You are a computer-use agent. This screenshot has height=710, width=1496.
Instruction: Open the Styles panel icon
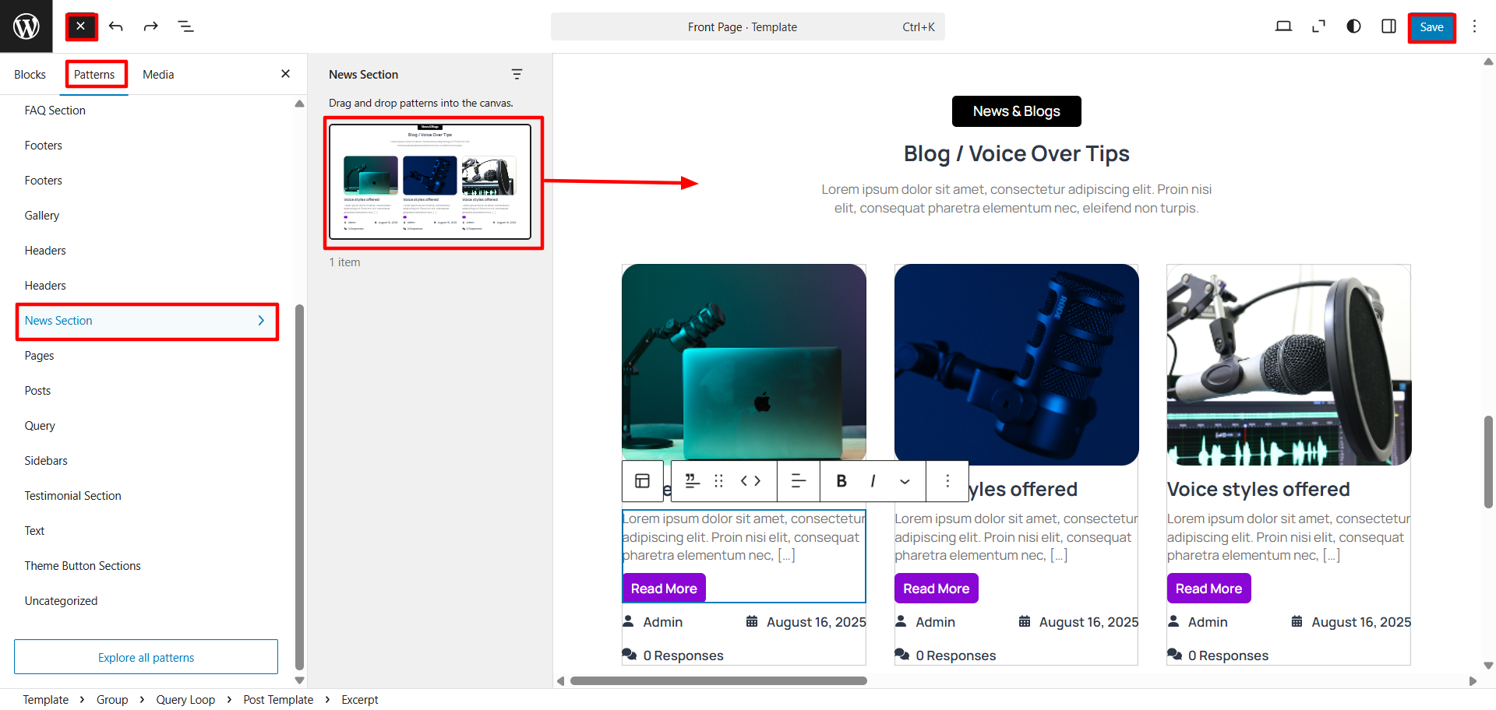coord(1353,26)
